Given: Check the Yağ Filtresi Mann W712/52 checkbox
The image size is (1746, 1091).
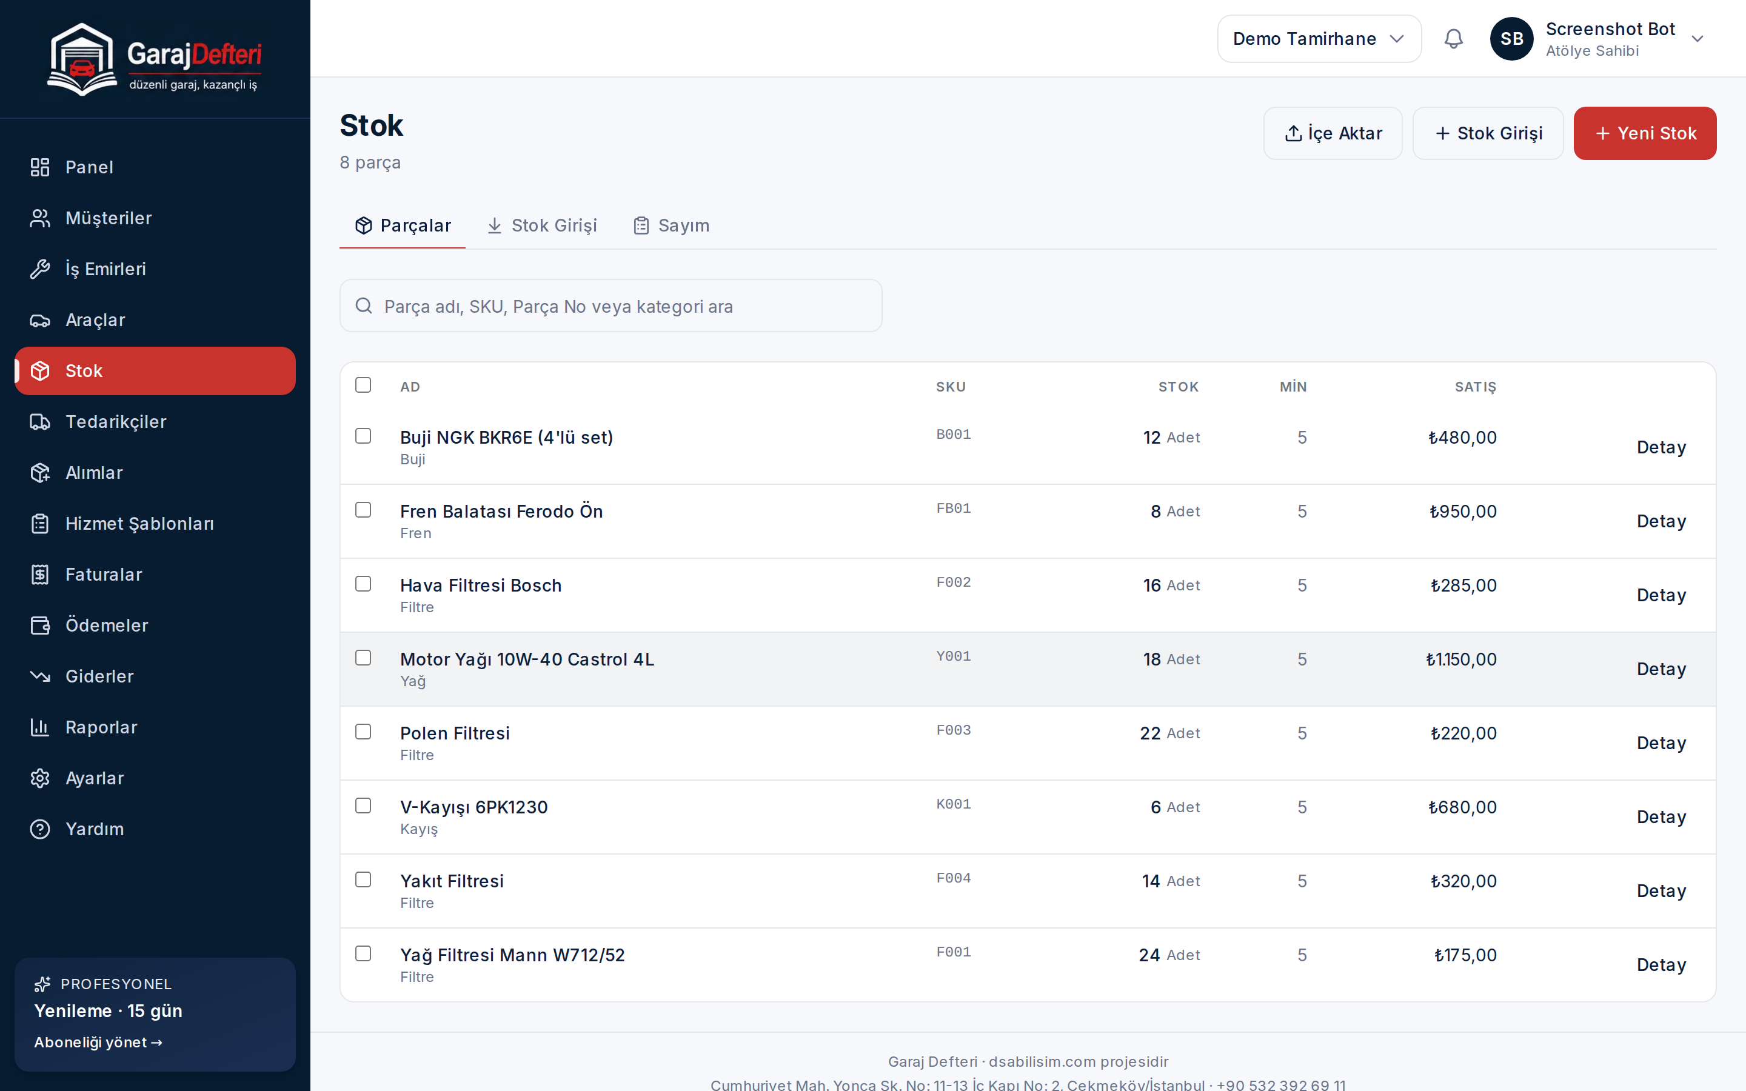Looking at the screenshot, I should pyautogui.click(x=363, y=954).
